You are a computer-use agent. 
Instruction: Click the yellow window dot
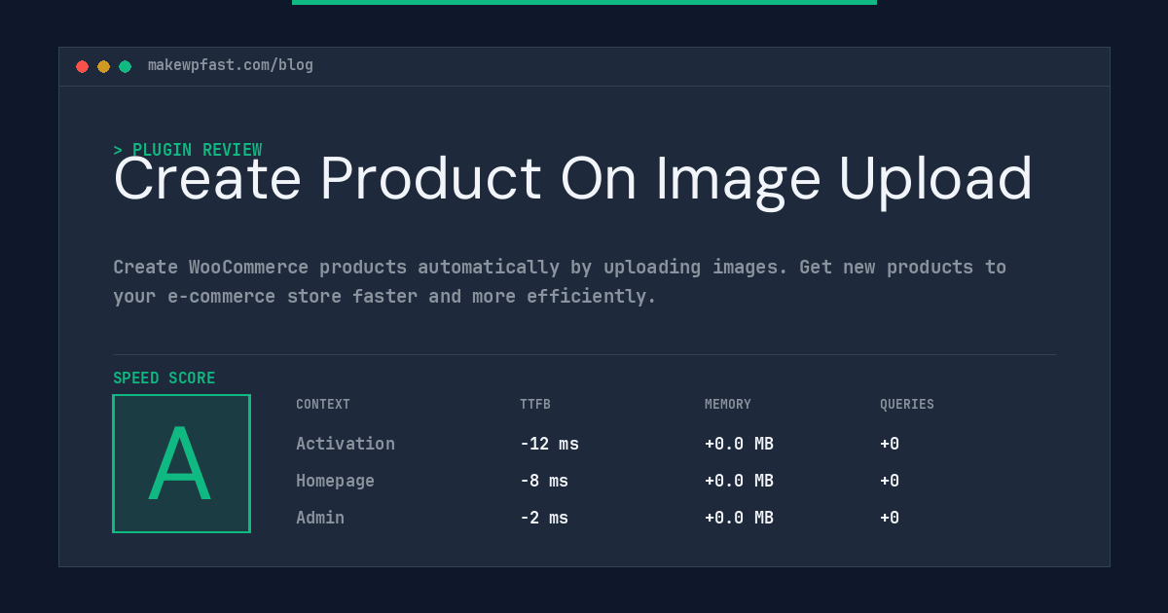pyautogui.click(x=103, y=66)
